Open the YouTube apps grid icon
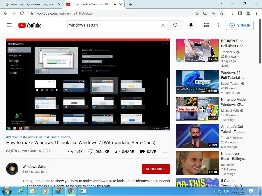262x196 pixels. coord(206,25)
